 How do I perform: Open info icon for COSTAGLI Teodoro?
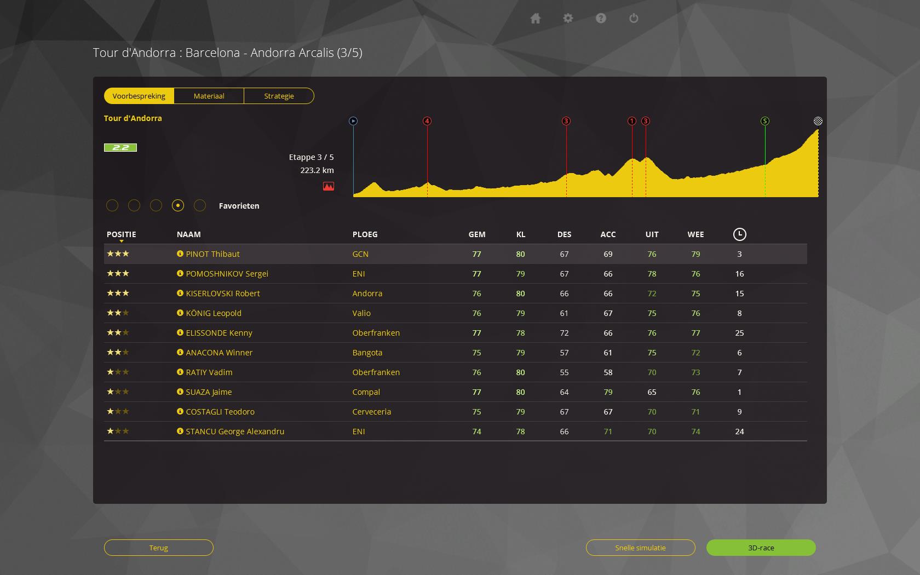tap(180, 411)
